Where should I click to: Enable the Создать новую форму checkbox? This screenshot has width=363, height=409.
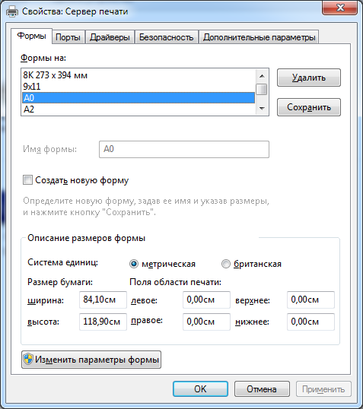coord(27,180)
